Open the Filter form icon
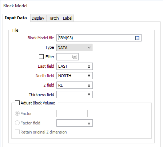The image size is (163, 147). (75, 57)
